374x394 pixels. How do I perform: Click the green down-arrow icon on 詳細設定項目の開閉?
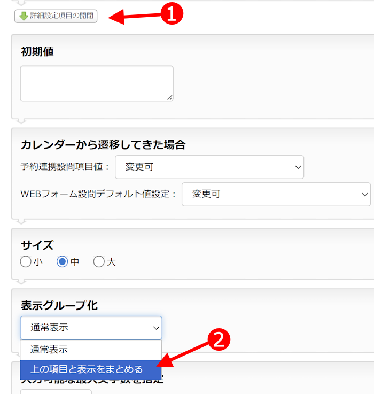point(23,16)
